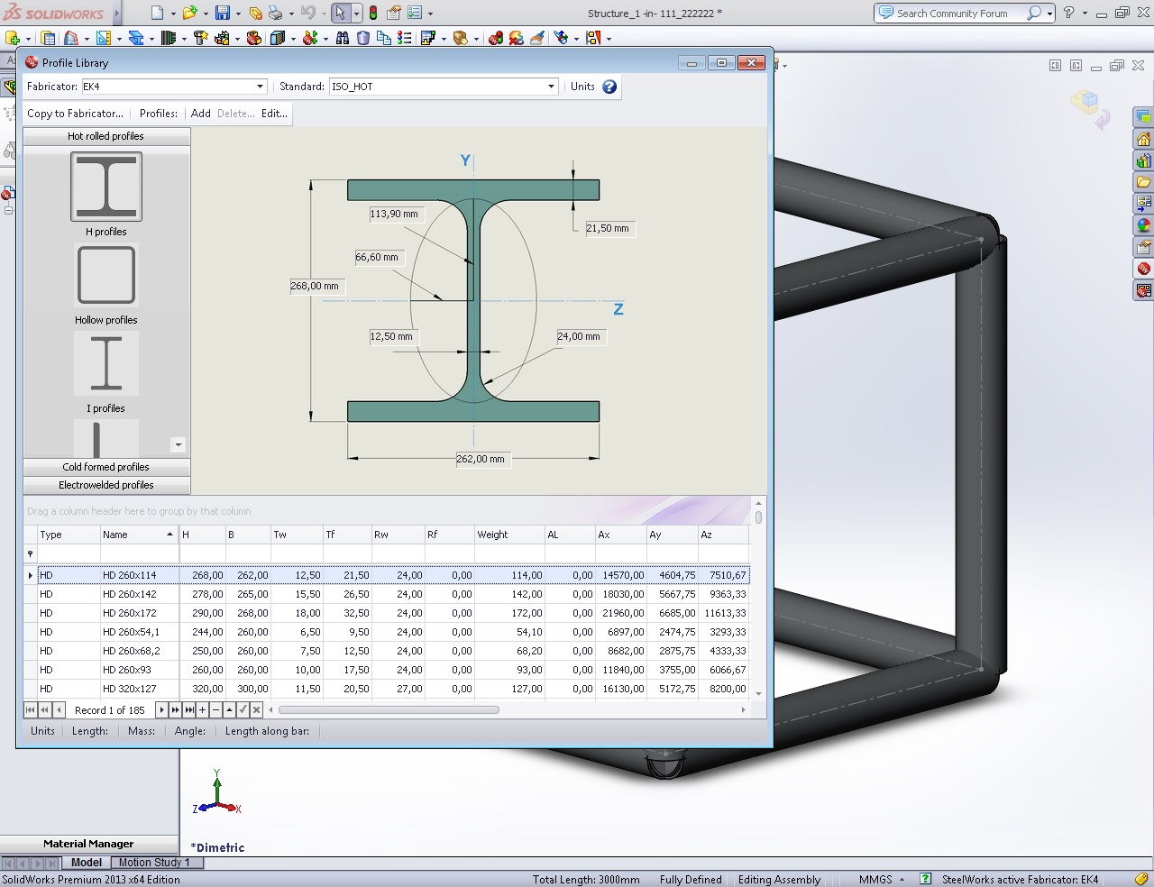Click the New document icon in SolidWorks toolbar
1154x887 pixels.
click(158, 13)
